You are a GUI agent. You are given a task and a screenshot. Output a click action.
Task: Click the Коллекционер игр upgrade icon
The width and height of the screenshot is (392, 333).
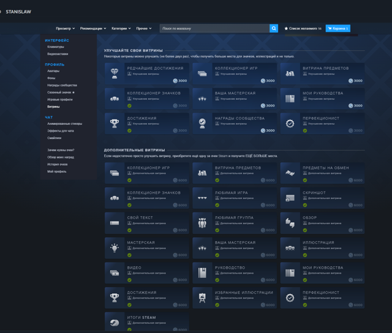click(202, 73)
